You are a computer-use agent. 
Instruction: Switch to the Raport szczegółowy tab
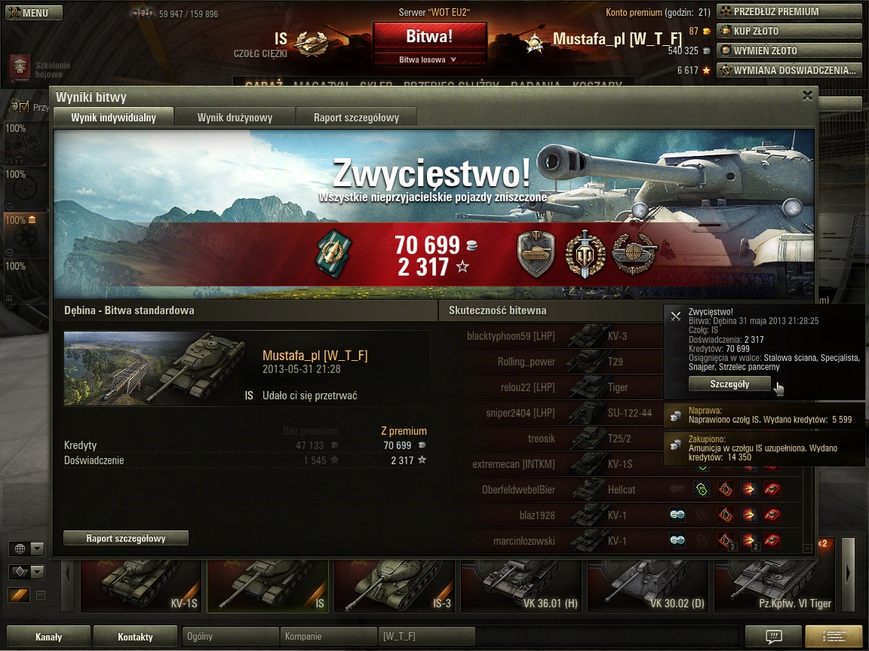(x=356, y=118)
